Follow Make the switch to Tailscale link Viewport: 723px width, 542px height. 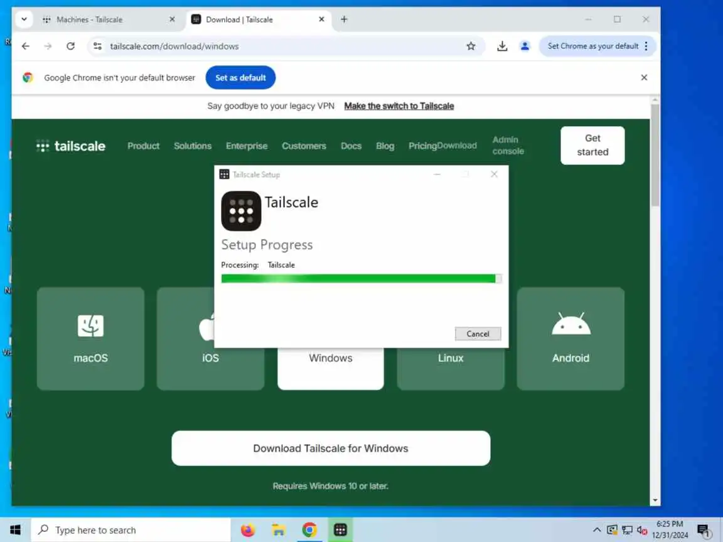point(399,106)
